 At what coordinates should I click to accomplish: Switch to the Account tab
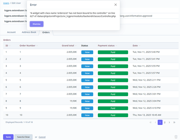[x=11, y=32]
